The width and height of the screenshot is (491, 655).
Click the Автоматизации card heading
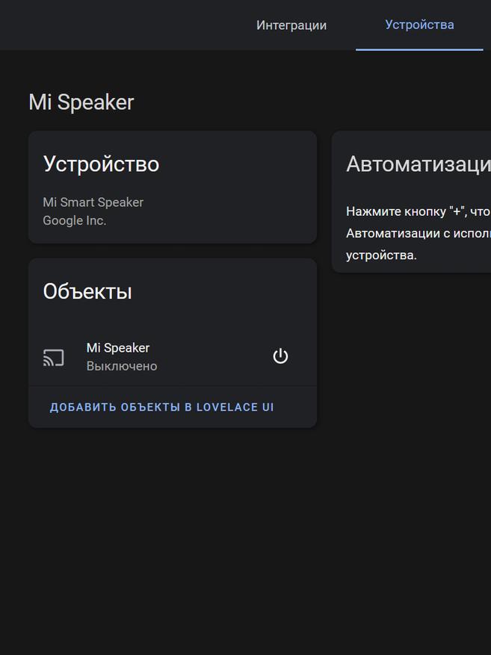pos(419,164)
